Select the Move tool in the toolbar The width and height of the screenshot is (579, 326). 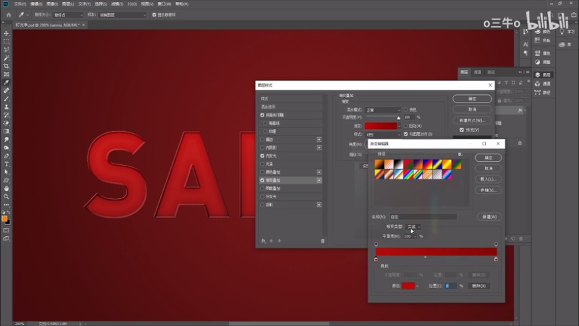point(7,33)
